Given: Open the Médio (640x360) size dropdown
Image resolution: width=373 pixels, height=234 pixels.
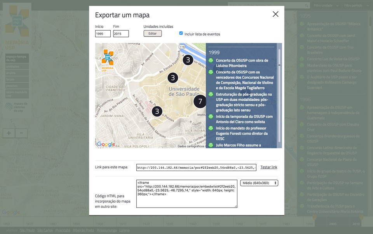Looking at the screenshot, I should click(x=259, y=183).
